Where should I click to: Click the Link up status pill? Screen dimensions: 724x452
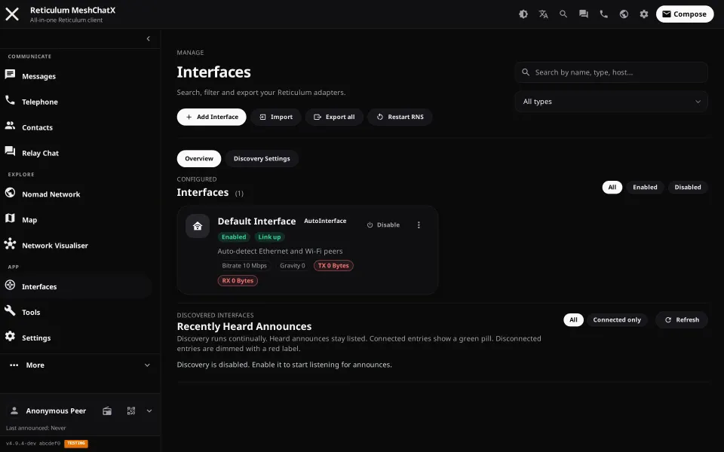(270, 237)
